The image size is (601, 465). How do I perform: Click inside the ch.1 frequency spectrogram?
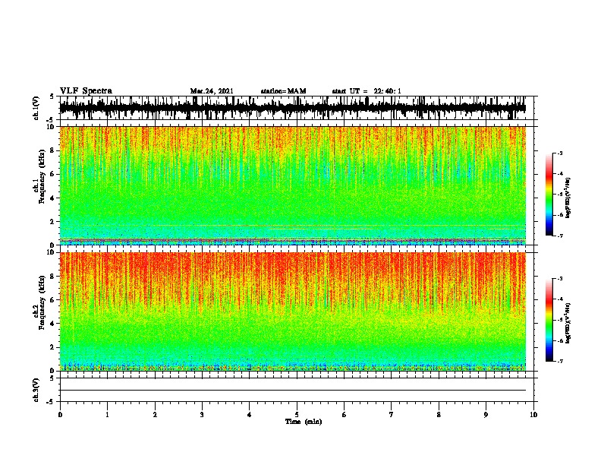[293, 185]
